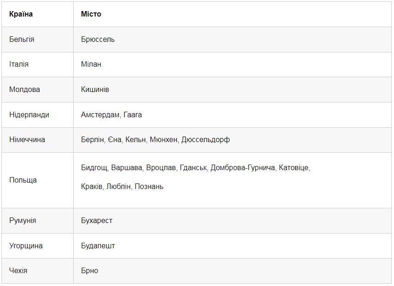
Task: Select the "Німеччина" country cell
Action: tap(27, 140)
